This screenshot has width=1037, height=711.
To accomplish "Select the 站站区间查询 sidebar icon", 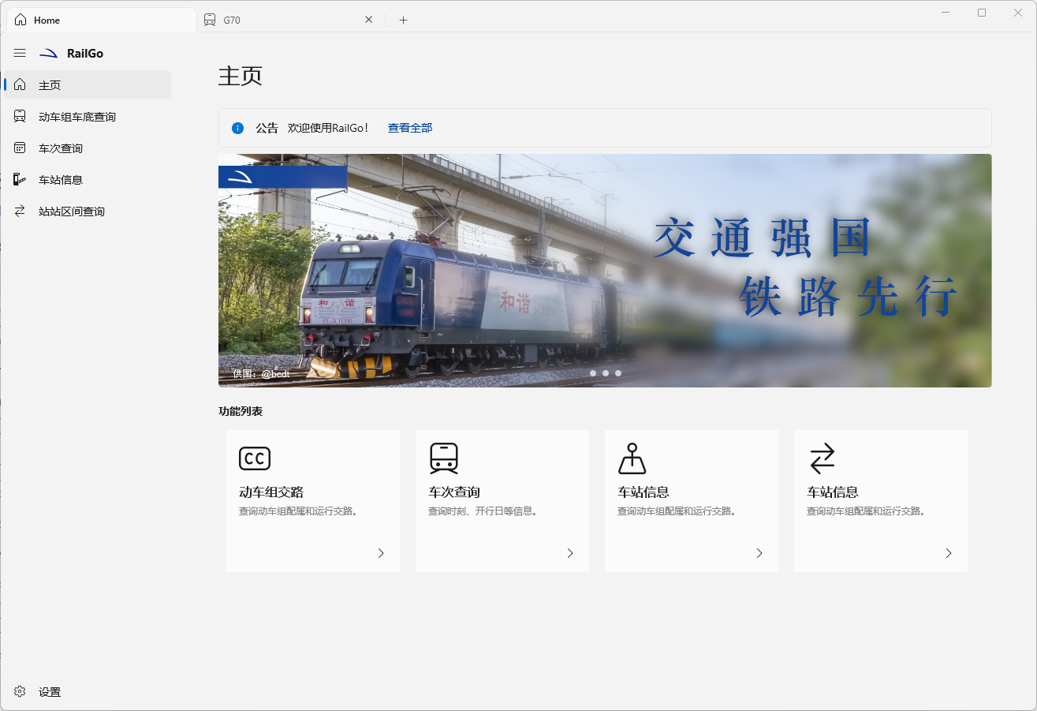I will 20,211.
